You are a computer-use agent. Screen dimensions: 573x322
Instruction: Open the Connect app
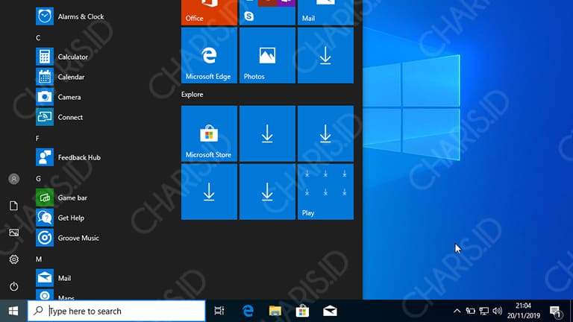(x=60, y=117)
